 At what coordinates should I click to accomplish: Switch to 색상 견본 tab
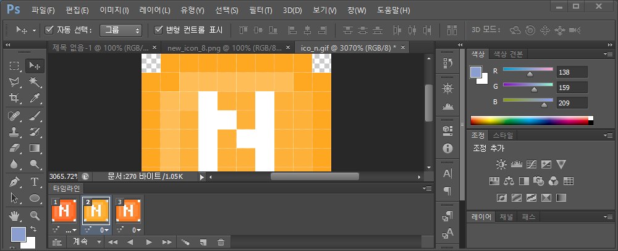coord(508,54)
